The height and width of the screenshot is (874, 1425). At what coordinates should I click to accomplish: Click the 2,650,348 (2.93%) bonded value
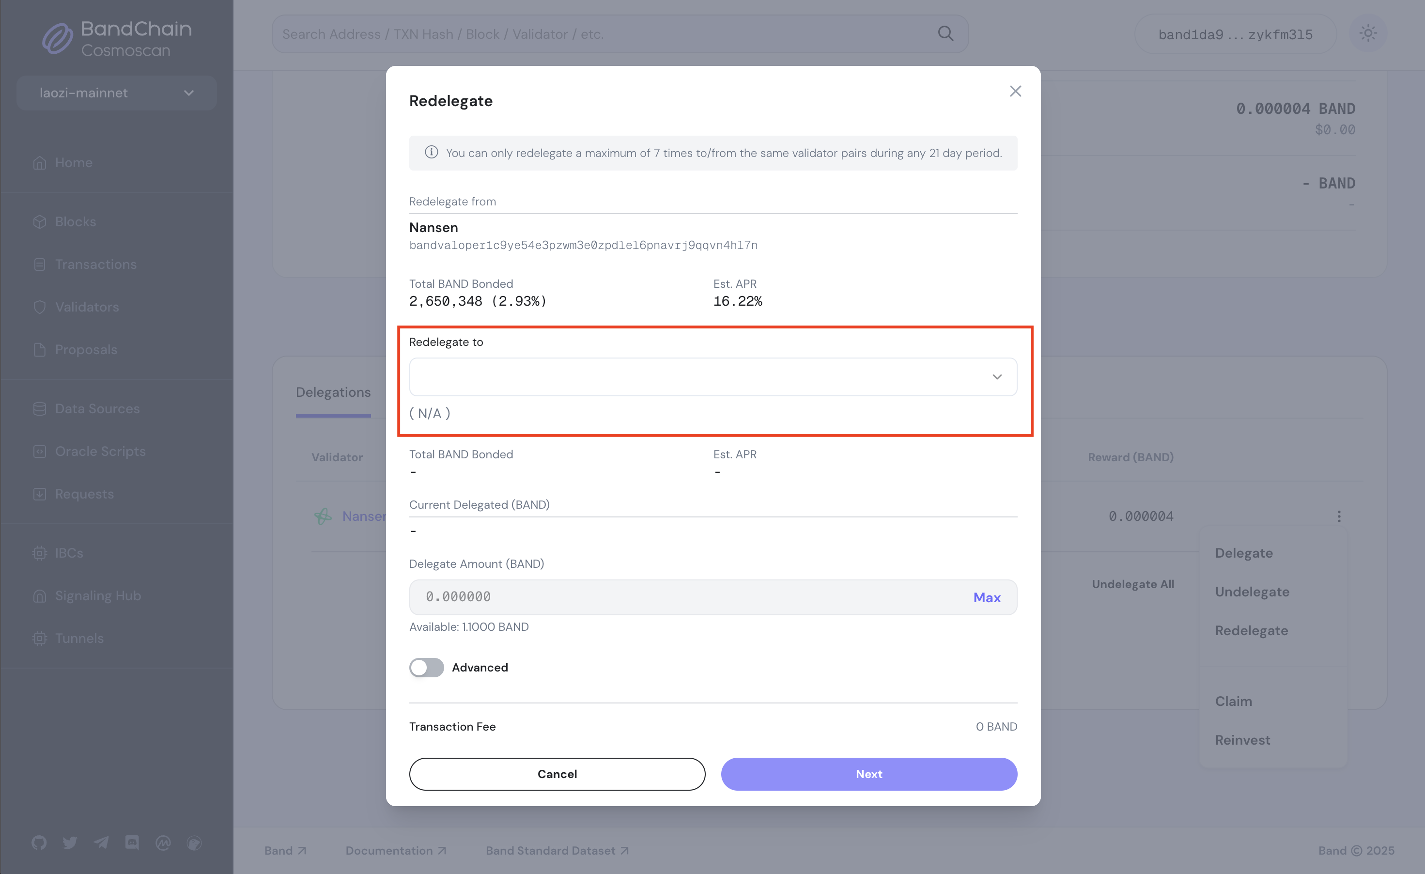(478, 301)
